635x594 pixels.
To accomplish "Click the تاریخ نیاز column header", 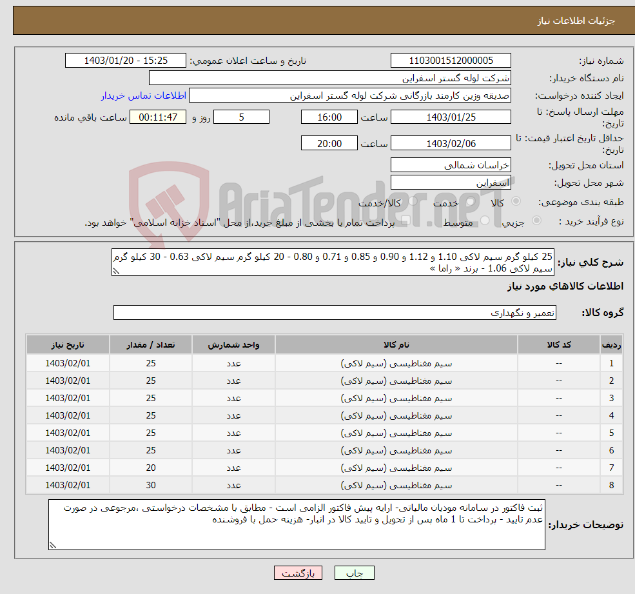I will point(68,344).
